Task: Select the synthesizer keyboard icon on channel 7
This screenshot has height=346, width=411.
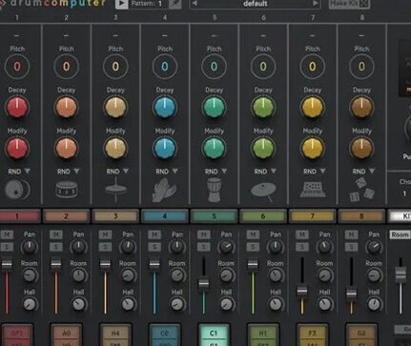Action: click(x=313, y=190)
